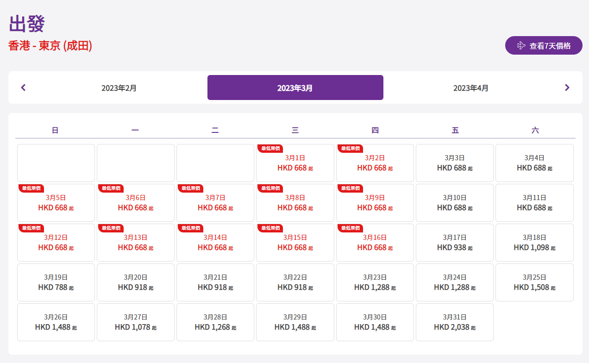
Task: Select 3月31日 at HKD 2,038
Action: 455,322
